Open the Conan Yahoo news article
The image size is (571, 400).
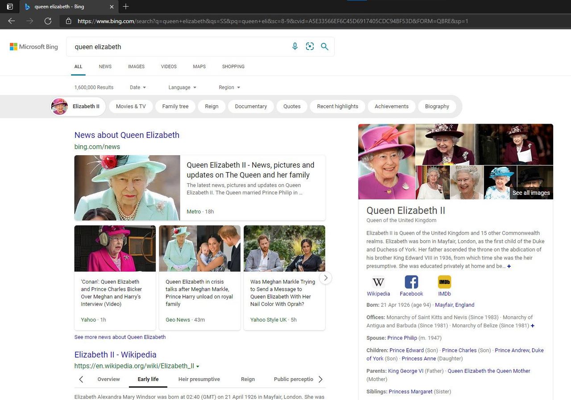click(111, 293)
